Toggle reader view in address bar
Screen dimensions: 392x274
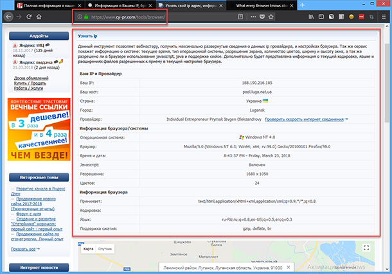point(240,17)
